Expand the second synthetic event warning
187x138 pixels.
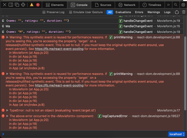pos(7,74)
